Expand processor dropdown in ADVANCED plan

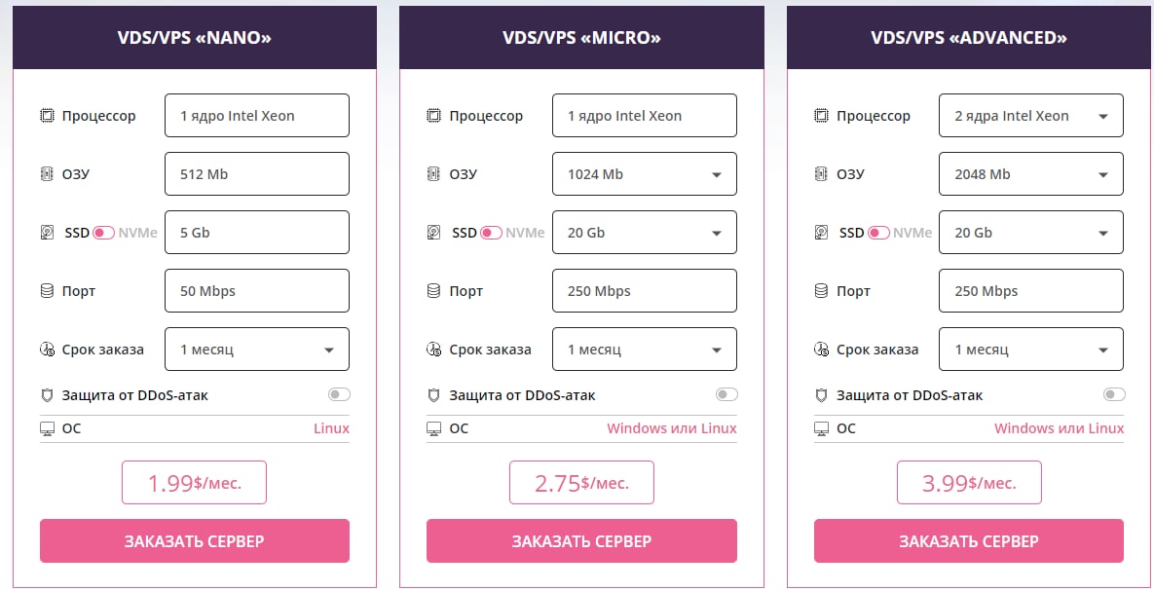(x=1030, y=116)
